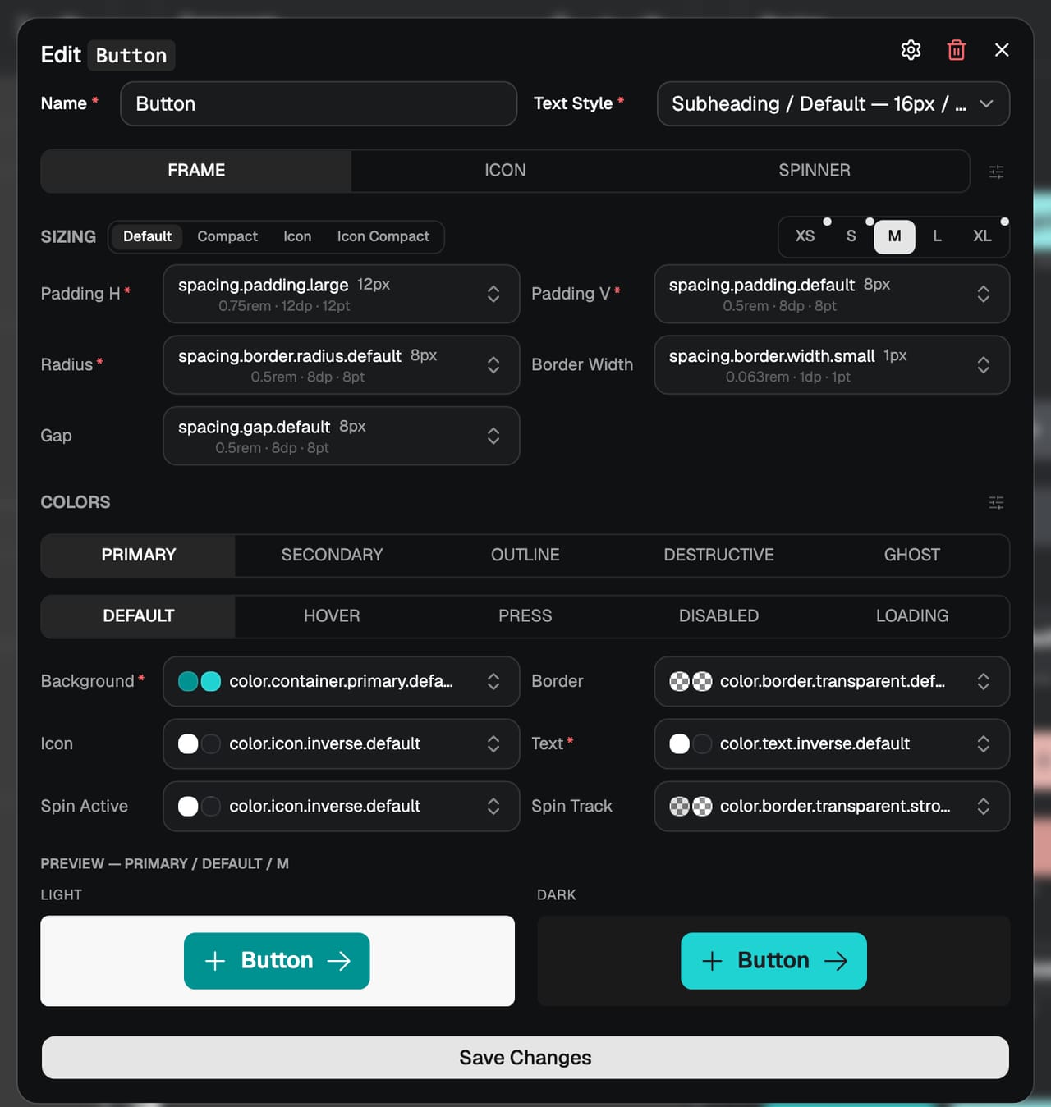Open Text color token dropdown

pos(832,743)
